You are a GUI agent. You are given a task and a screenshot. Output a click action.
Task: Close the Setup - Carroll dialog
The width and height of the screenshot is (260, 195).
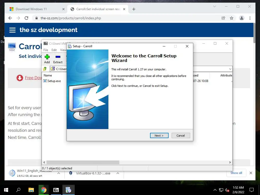tap(187, 46)
